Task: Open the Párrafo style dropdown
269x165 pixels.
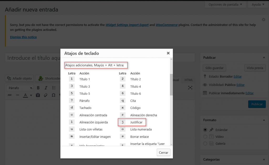Action: [x=20, y=88]
